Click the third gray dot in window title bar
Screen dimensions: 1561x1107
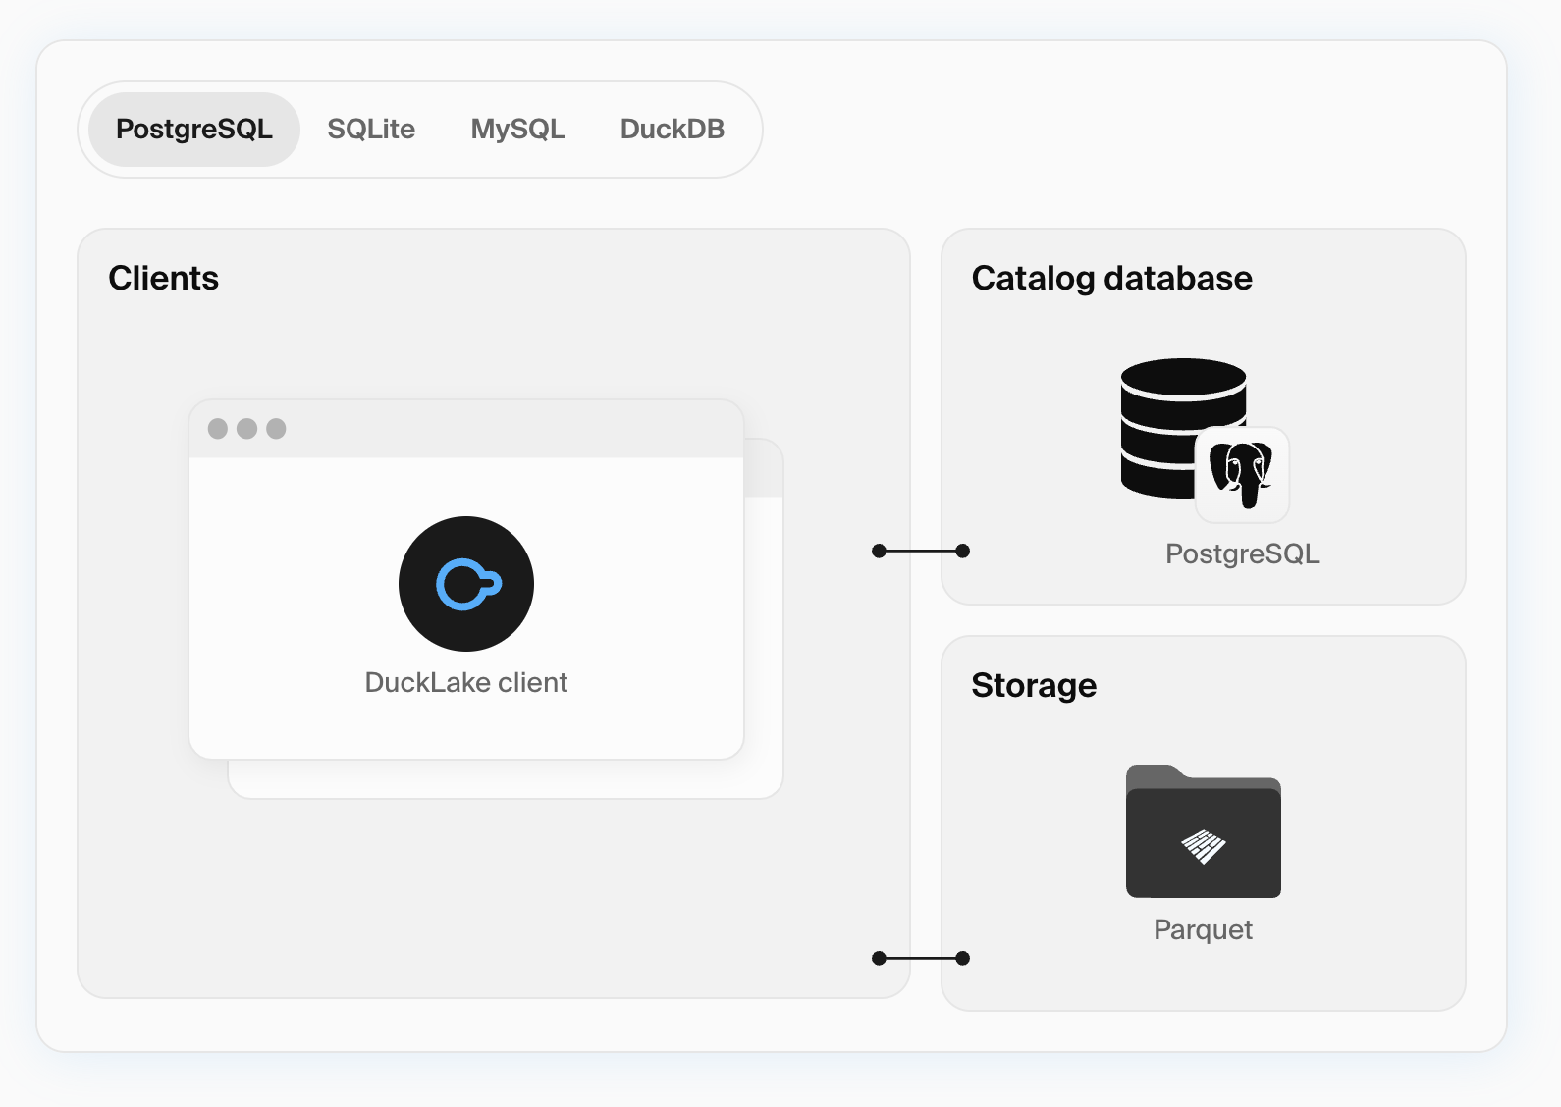point(276,429)
